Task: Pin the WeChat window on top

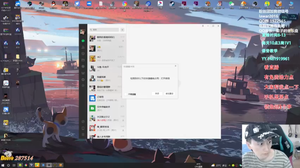Action: click(x=203, y=26)
